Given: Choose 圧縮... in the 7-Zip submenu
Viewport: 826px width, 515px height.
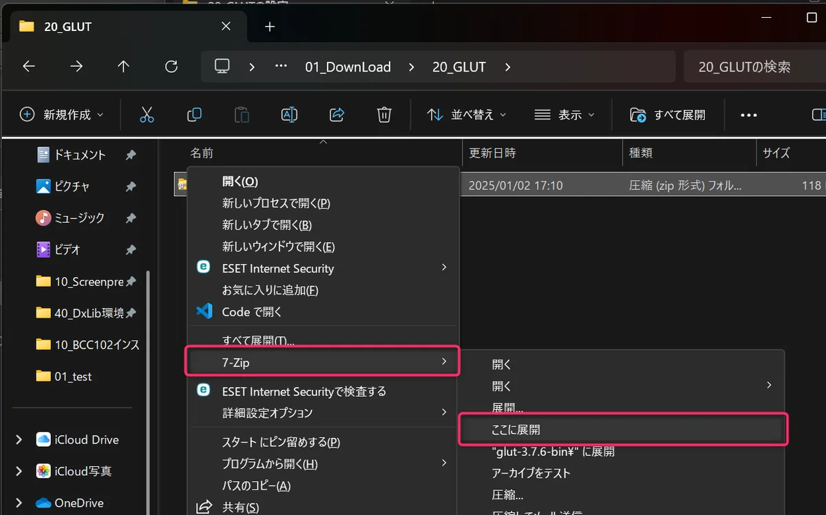Looking at the screenshot, I should click(x=623, y=495).
